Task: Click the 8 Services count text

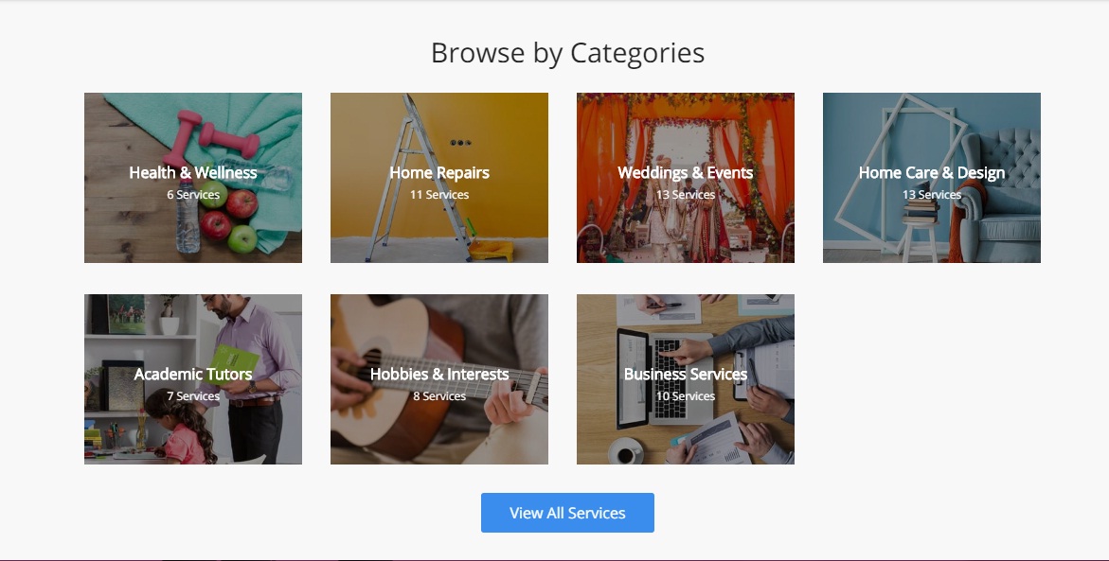Action: click(x=439, y=395)
